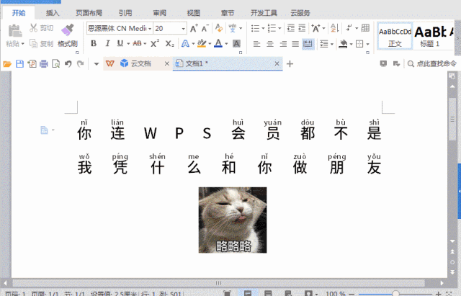
Task: Open the quick access toolbar customize arrow
Action: (x=96, y=64)
